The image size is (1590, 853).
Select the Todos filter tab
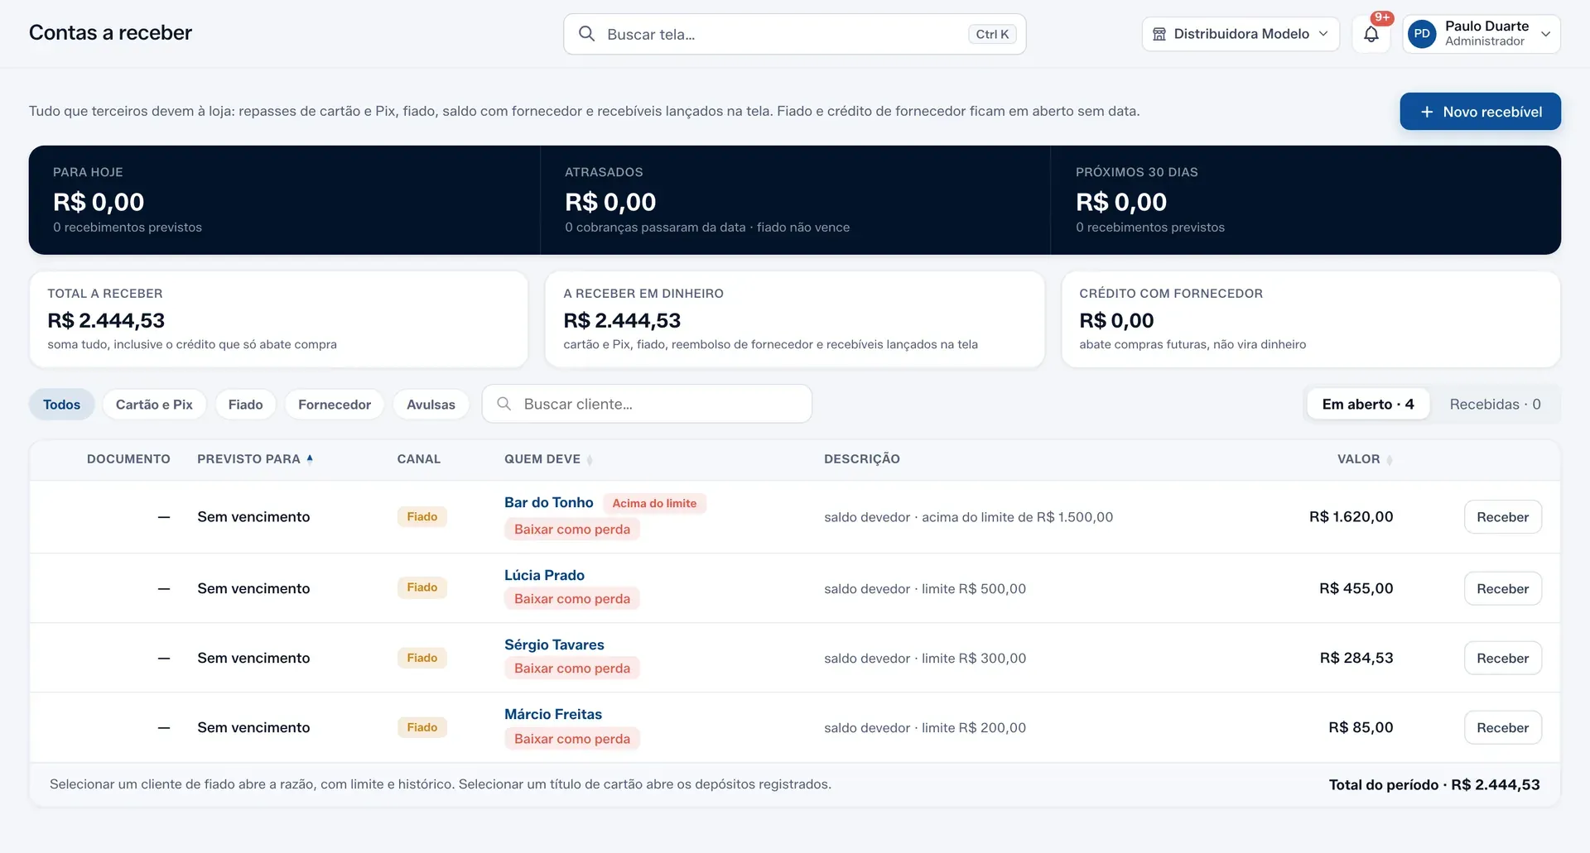click(61, 405)
